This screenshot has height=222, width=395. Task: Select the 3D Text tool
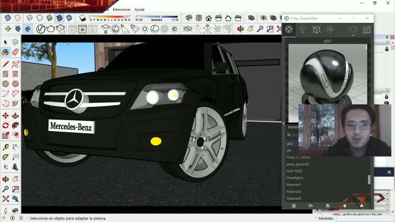tap(15, 167)
